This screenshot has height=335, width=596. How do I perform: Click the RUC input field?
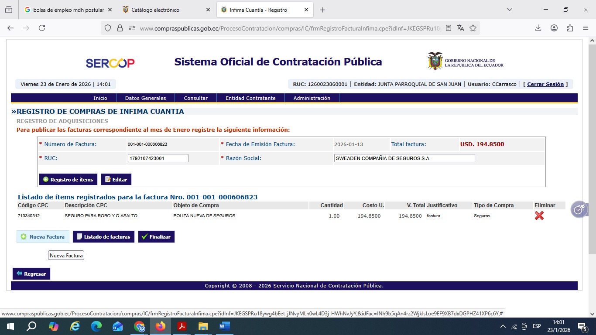(158, 158)
